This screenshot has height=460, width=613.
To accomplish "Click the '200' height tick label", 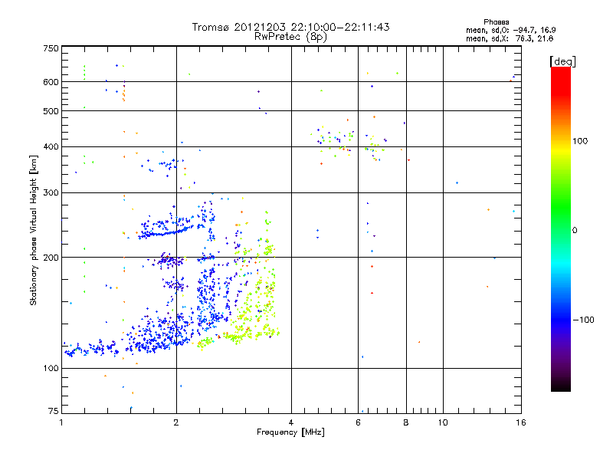I will [x=51, y=258].
